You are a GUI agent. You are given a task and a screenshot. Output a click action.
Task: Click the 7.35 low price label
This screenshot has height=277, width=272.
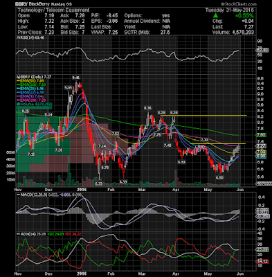(31, 154)
